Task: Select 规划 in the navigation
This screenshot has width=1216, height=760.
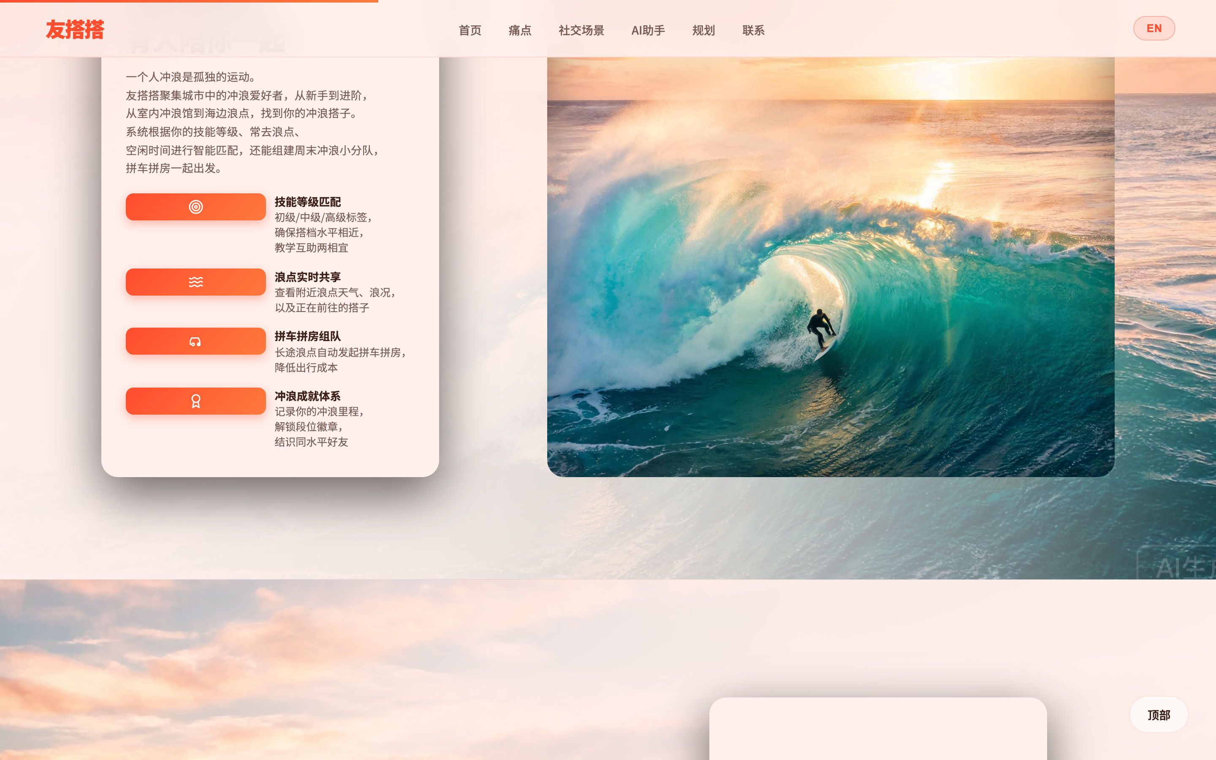Action: pyautogui.click(x=703, y=30)
